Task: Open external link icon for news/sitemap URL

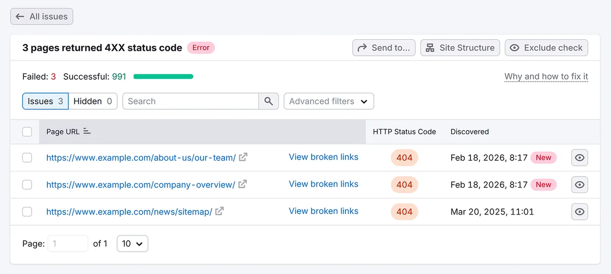Action: point(219,211)
